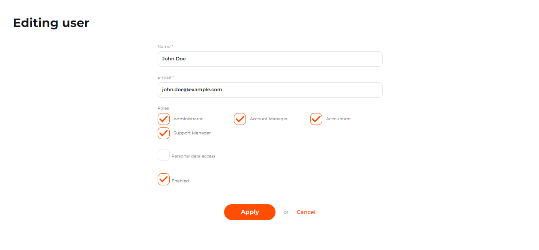Click the Roles section label
This screenshot has width=539, height=250.
point(163,108)
